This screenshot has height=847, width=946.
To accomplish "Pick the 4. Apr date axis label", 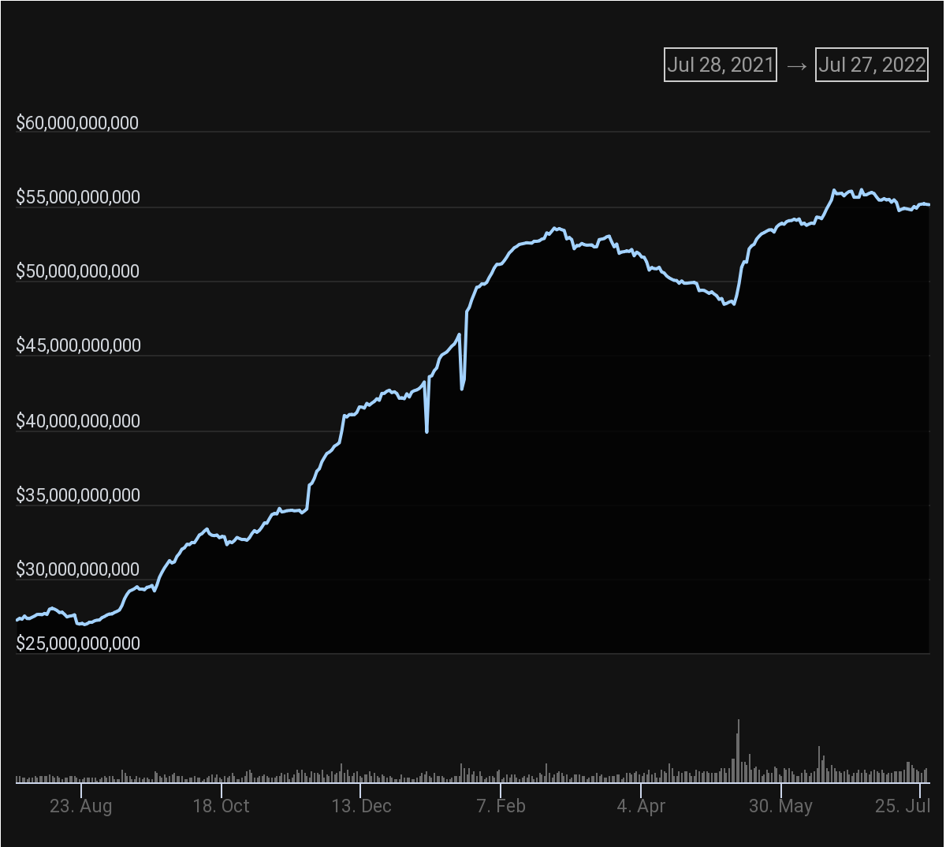I will (x=641, y=806).
